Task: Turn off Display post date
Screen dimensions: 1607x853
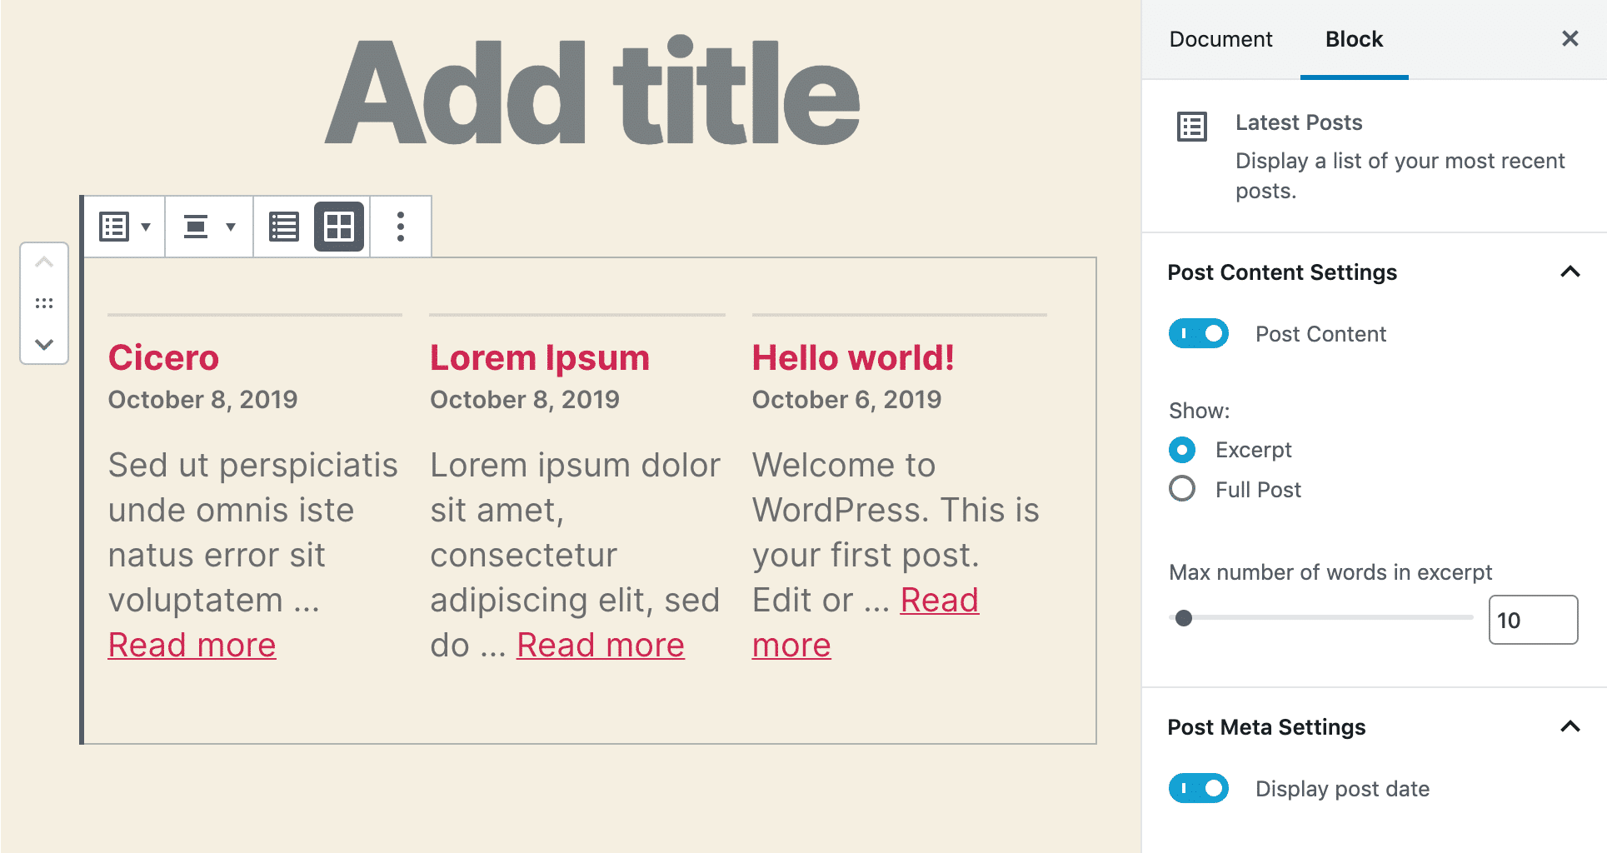Action: [1198, 788]
